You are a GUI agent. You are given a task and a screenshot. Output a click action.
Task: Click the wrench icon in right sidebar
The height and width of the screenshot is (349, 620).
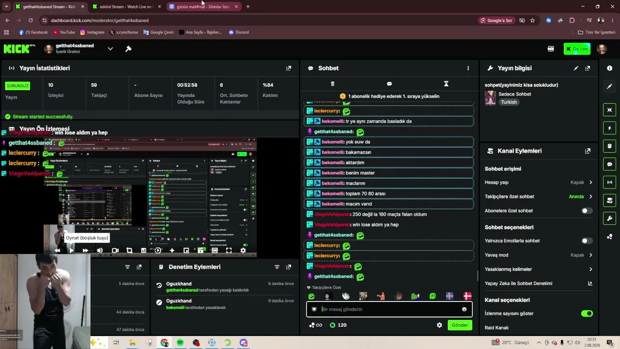[610, 218]
